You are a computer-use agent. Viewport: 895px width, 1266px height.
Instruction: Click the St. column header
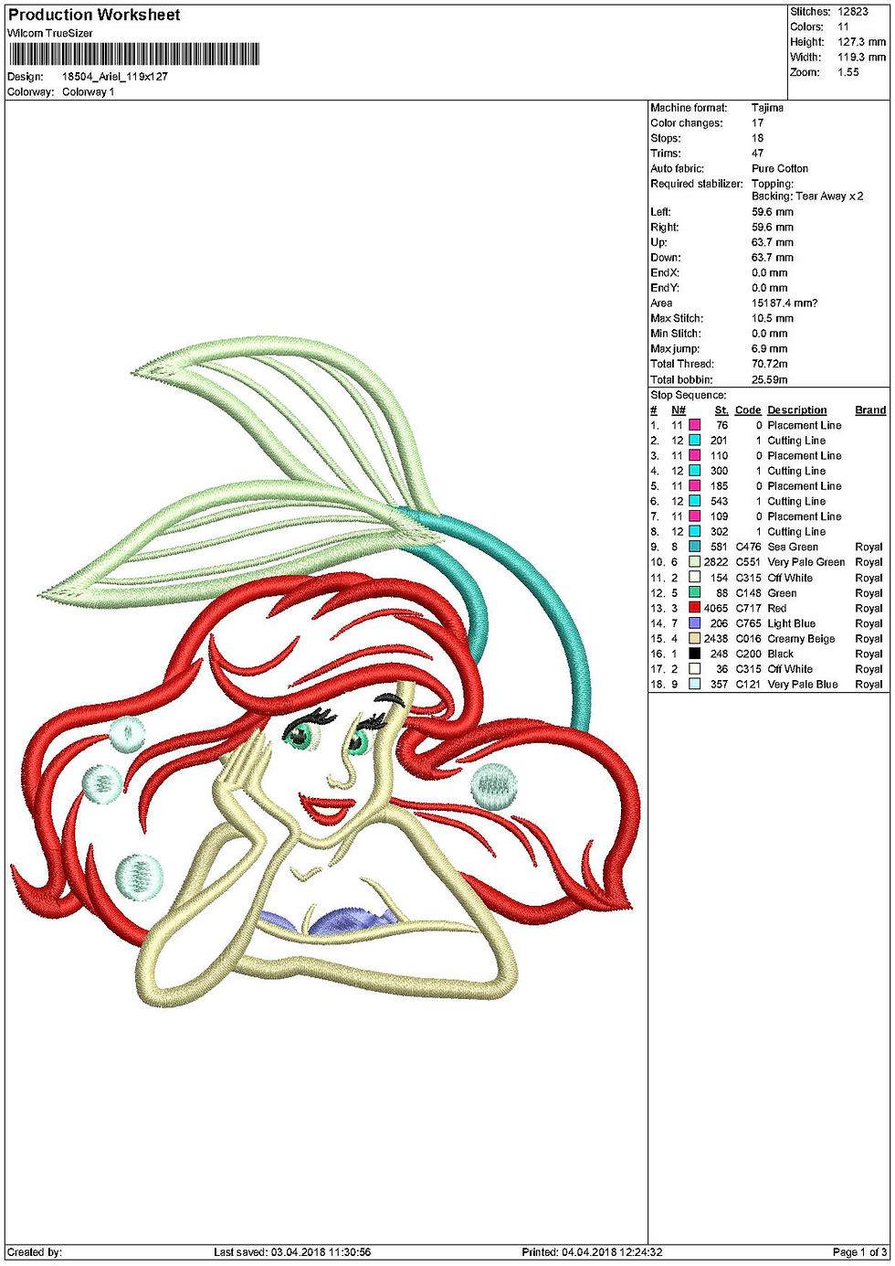coord(721,410)
